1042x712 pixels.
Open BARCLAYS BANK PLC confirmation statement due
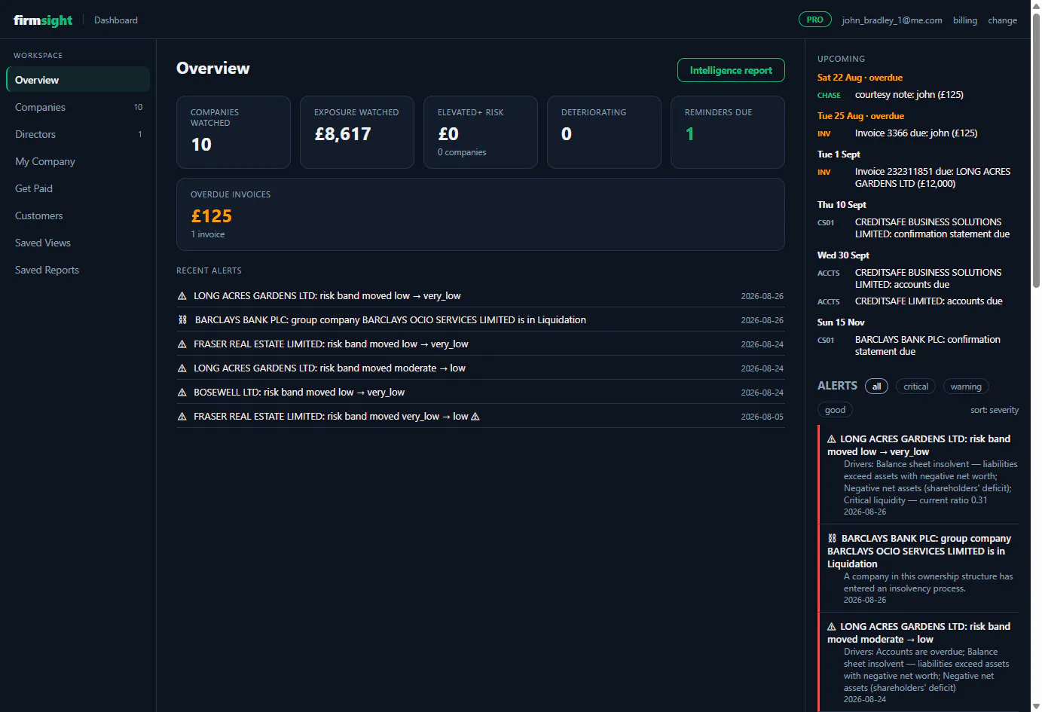pyautogui.click(x=918, y=346)
